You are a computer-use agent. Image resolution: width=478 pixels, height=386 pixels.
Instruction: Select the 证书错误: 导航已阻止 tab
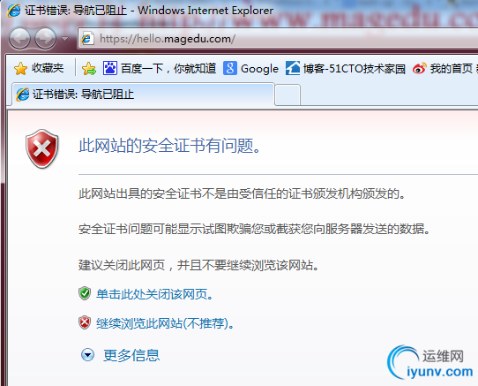click(143, 94)
